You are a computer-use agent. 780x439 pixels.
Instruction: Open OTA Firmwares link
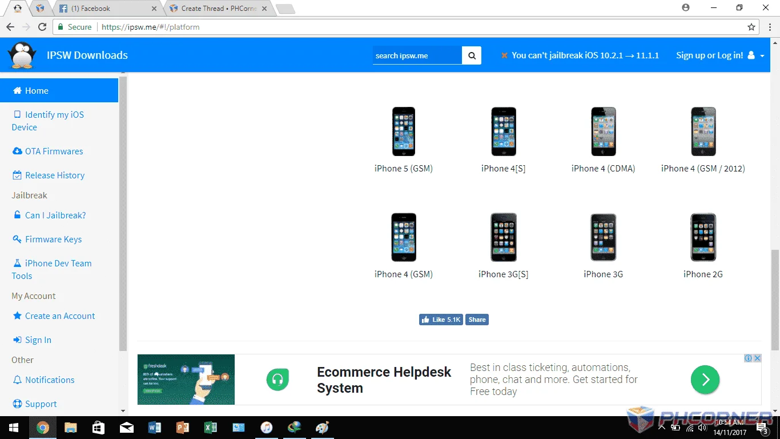click(x=54, y=151)
